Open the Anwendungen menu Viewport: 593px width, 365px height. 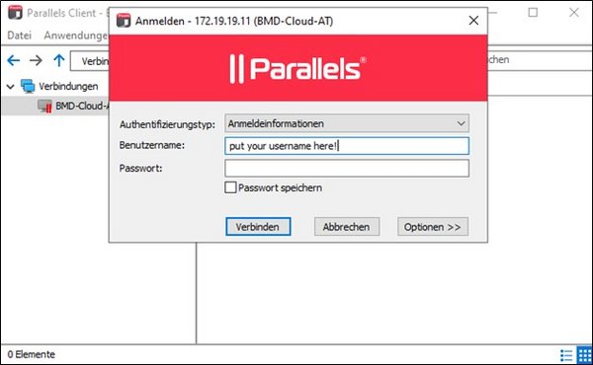click(76, 36)
